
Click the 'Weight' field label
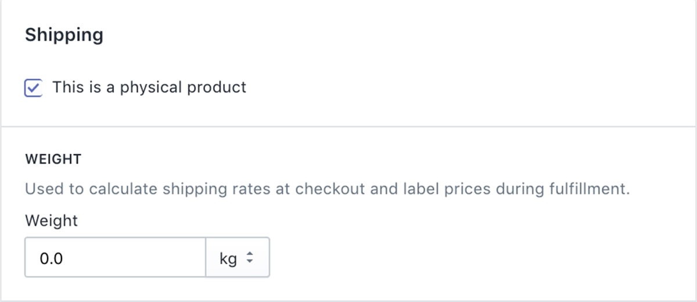[x=51, y=221]
